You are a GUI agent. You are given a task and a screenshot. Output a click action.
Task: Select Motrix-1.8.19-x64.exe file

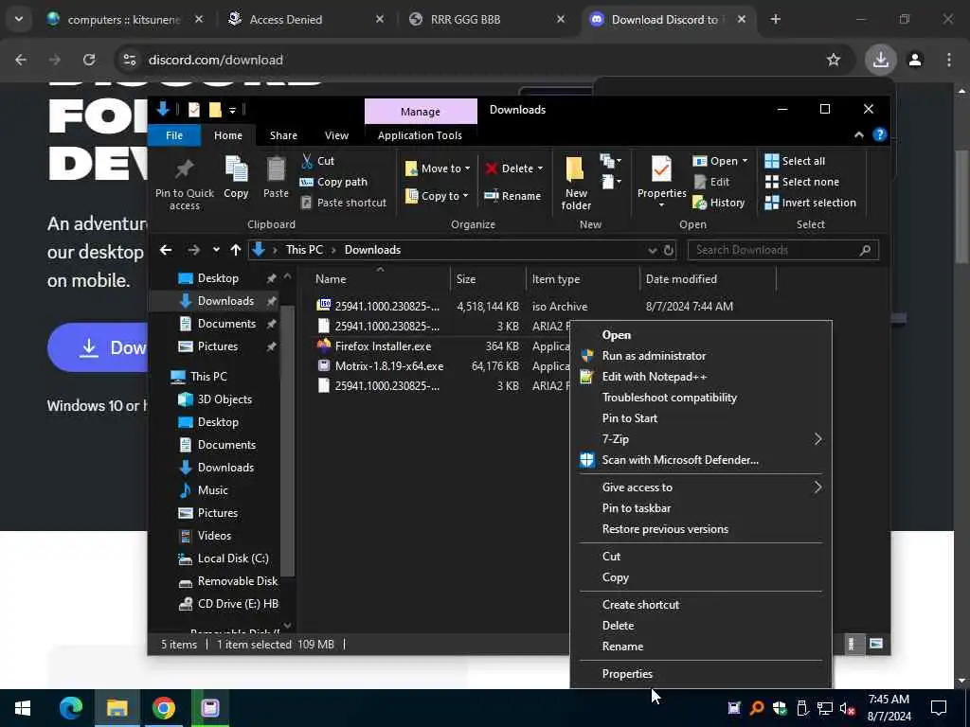pyautogui.click(x=389, y=366)
